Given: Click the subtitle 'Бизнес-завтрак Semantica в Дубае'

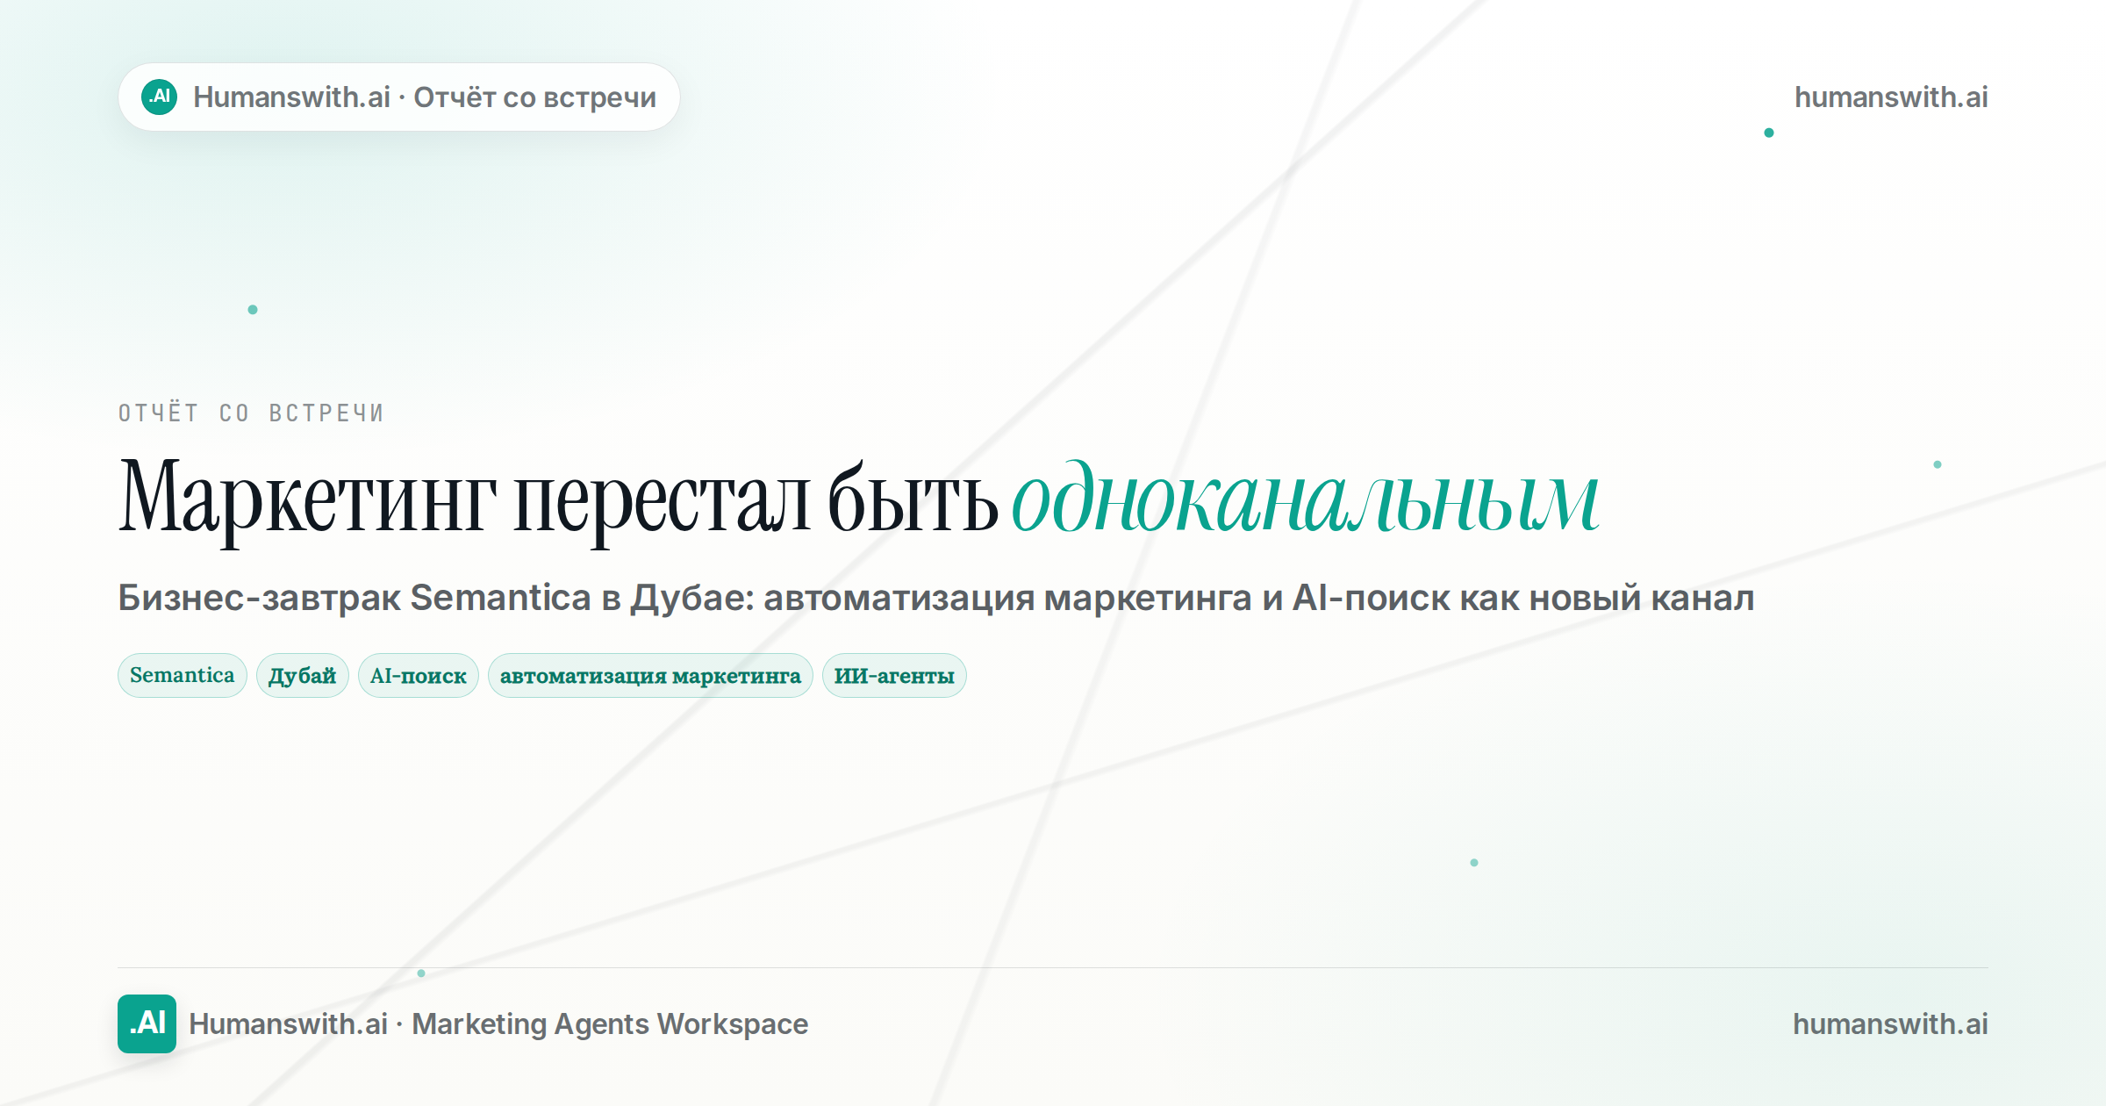Looking at the screenshot, I should (x=435, y=598).
